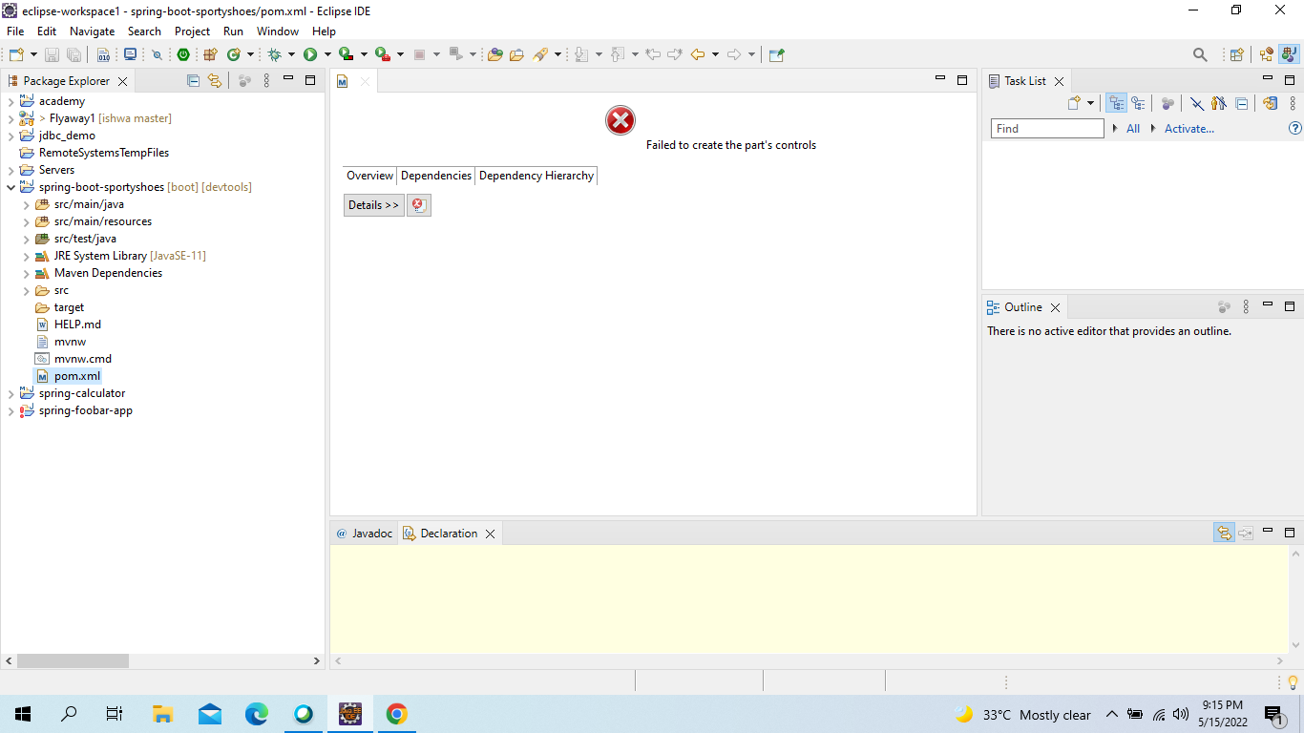Open File Explorer from the taskbar

click(x=162, y=714)
